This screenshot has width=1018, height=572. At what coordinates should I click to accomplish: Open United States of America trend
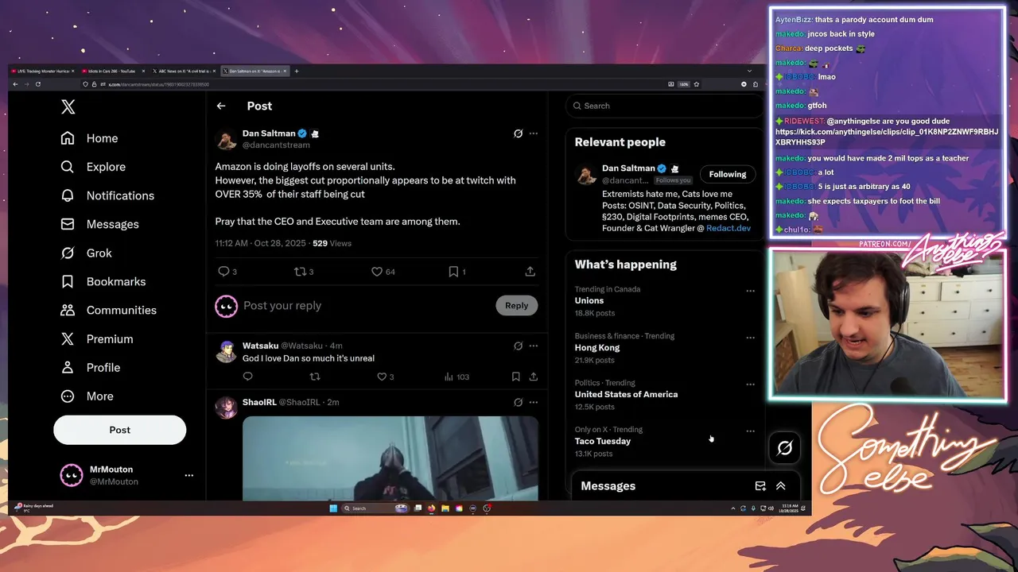[627, 394]
